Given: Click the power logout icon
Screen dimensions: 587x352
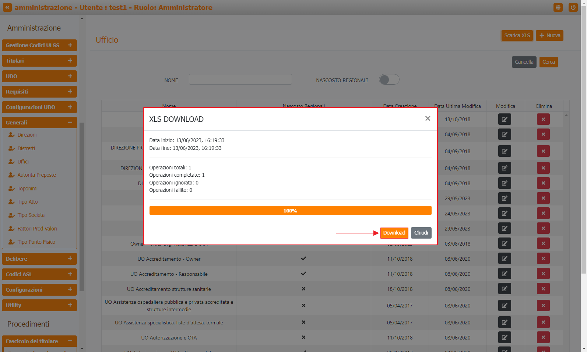Looking at the screenshot, I should pos(573,7).
